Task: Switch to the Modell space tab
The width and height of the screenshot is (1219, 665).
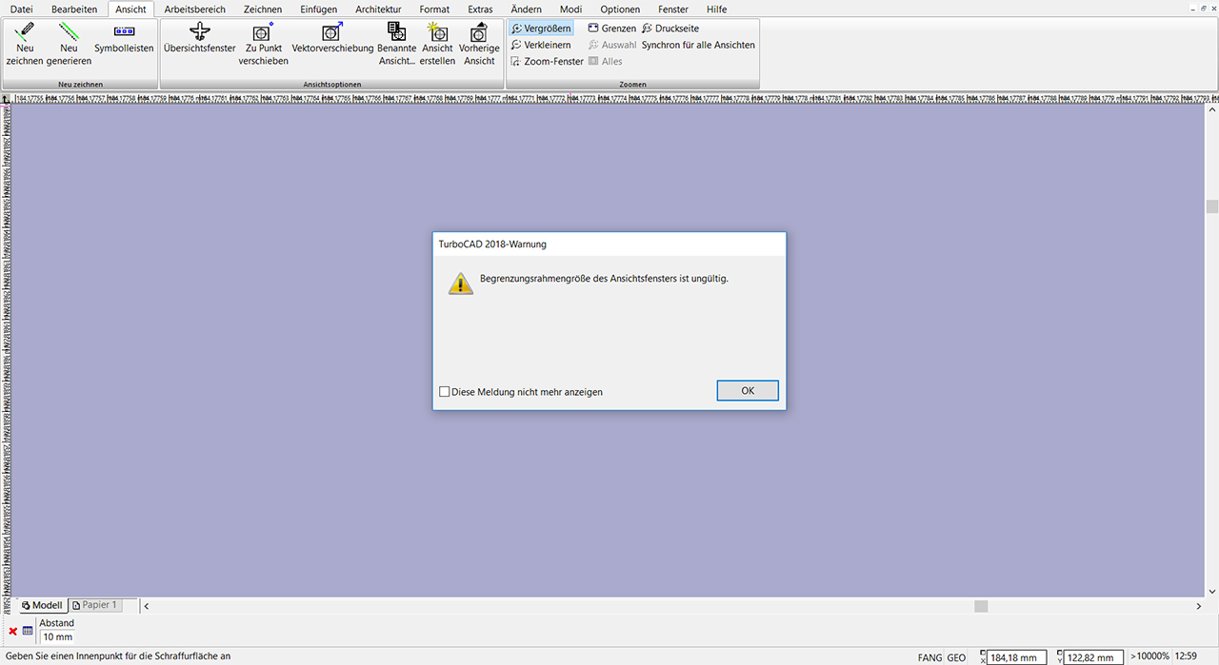Action: (42, 605)
